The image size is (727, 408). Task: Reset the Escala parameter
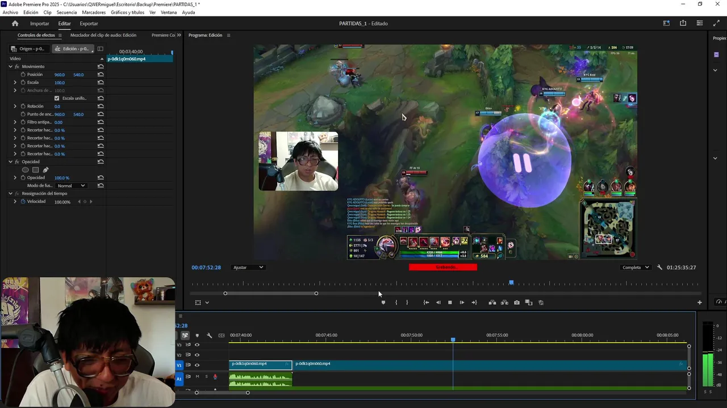[101, 82]
